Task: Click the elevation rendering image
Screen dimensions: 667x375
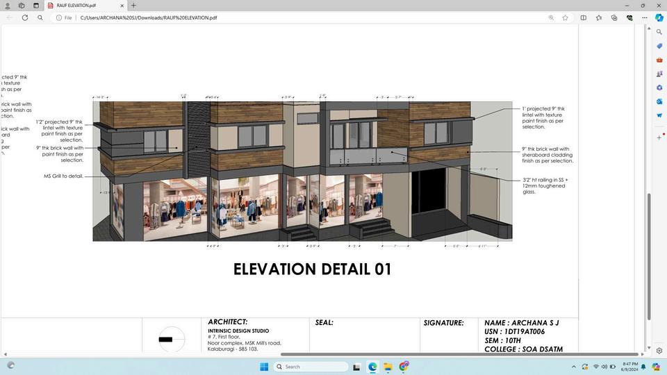Action: (302, 172)
